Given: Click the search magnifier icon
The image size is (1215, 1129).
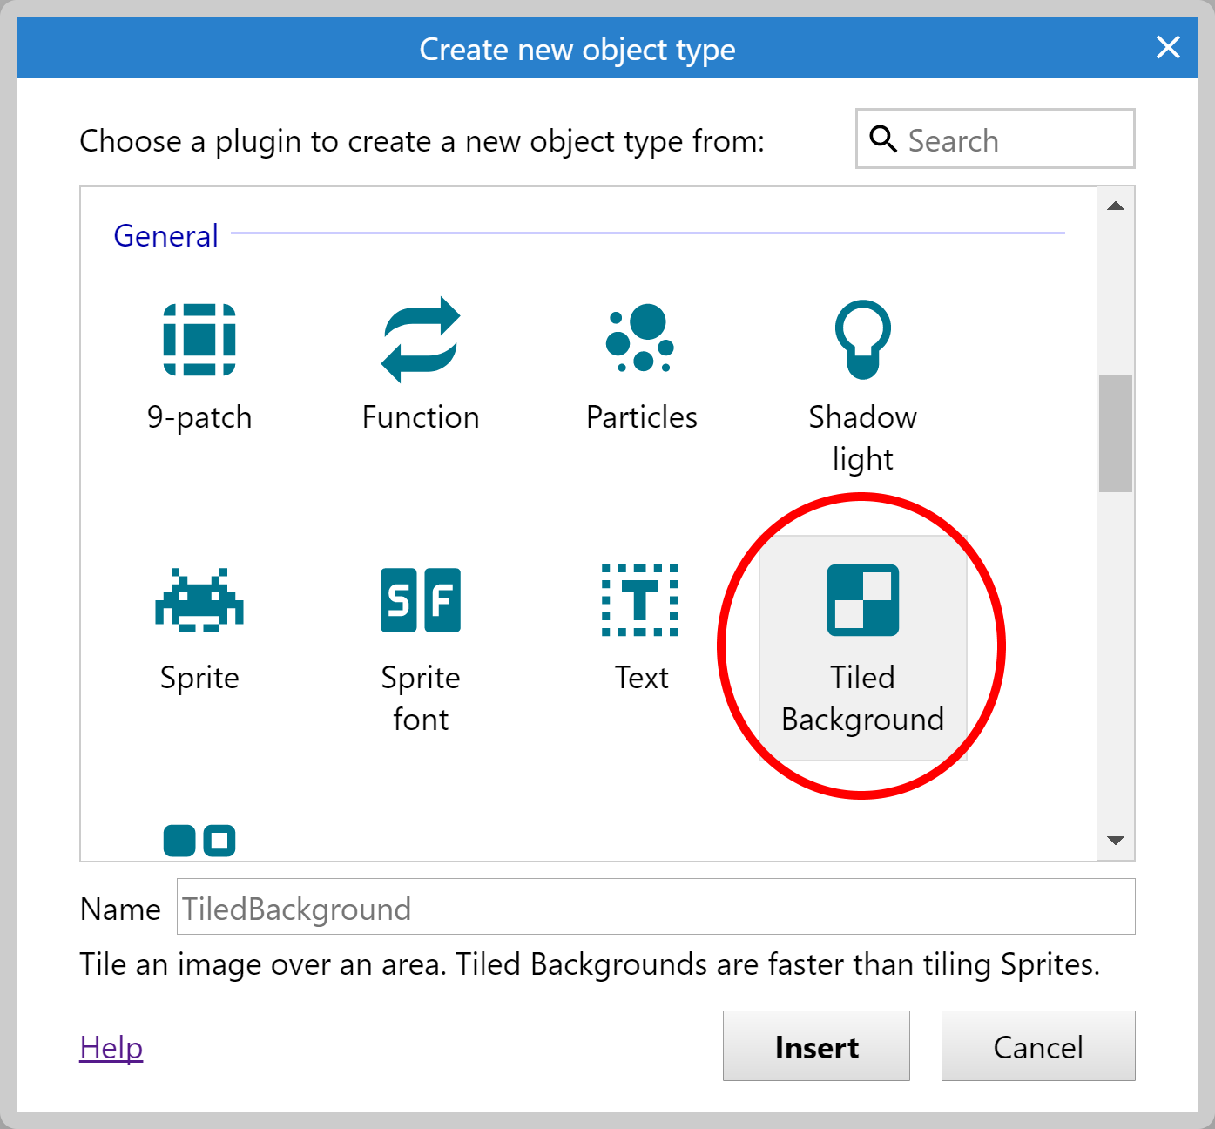Looking at the screenshot, I should tap(883, 139).
